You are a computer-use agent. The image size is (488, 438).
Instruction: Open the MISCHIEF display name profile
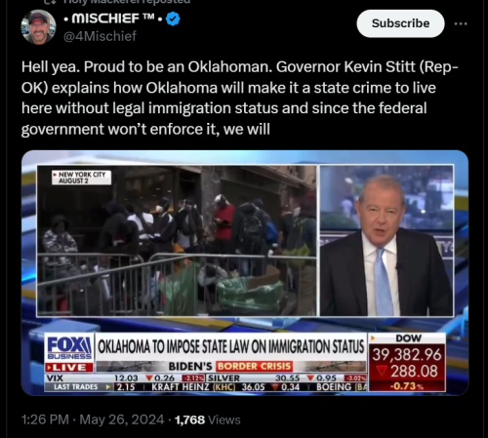(109, 19)
